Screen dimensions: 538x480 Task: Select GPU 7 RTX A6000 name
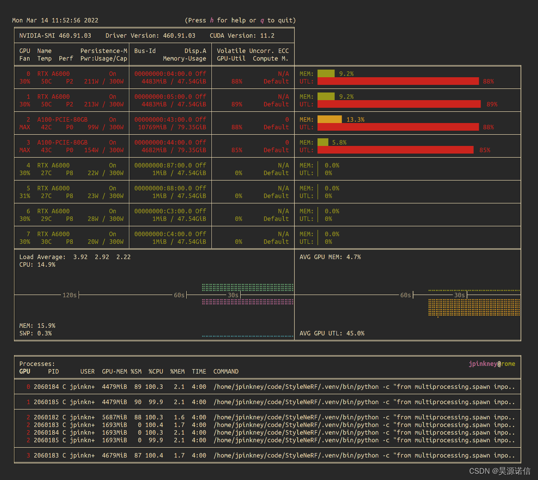click(x=53, y=234)
